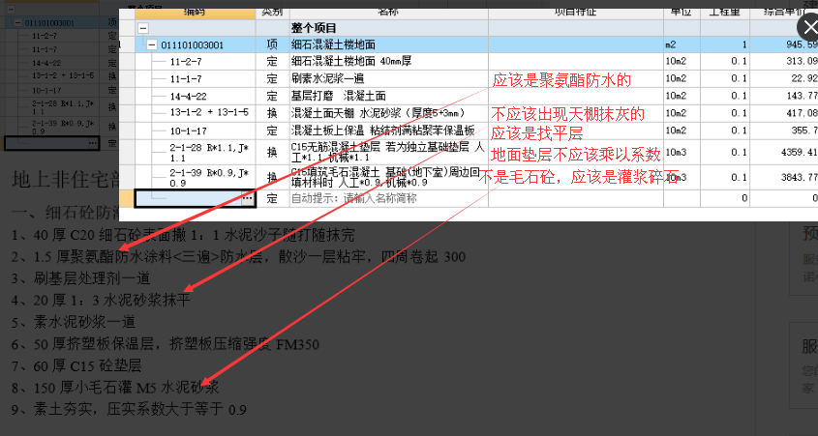Click the 混凝土面天棚 水泥砂浆 name cell
The height and width of the screenshot is (436, 818).
tap(388, 113)
